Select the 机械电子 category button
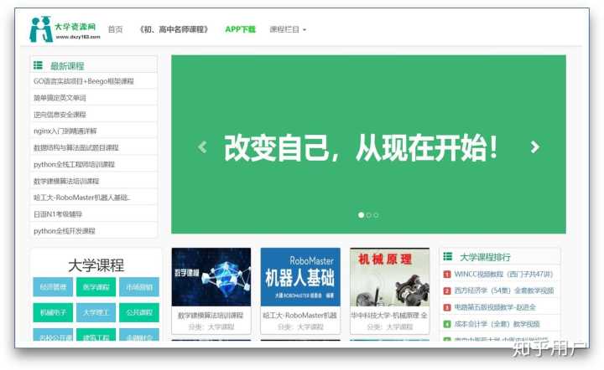The height and width of the screenshot is (370, 604). pos(53,312)
